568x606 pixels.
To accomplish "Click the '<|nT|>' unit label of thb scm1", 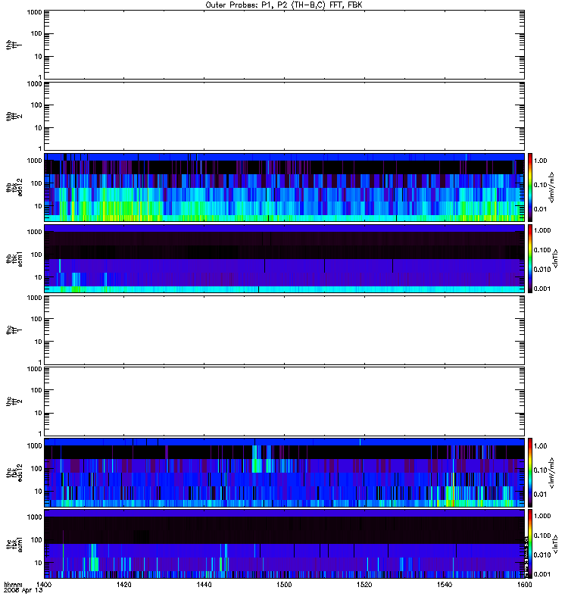I will 555,258.
